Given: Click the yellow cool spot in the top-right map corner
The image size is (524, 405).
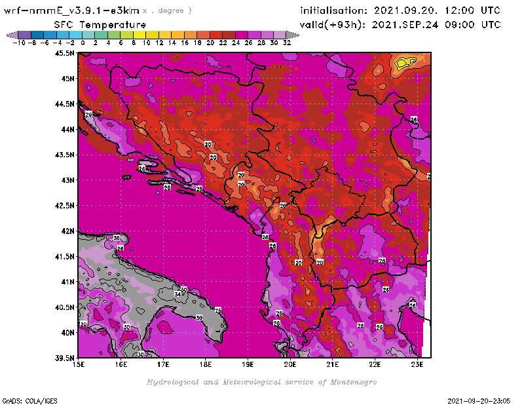Looking at the screenshot, I should click(x=405, y=62).
